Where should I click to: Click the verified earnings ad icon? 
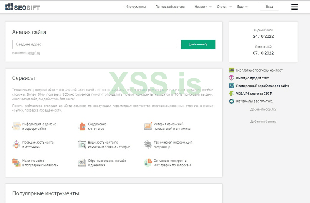tap(231, 86)
